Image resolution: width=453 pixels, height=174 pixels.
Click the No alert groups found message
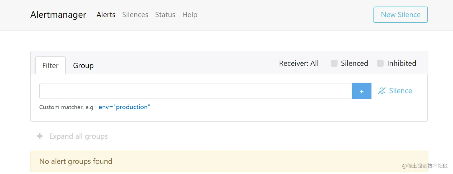click(x=76, y=161)
